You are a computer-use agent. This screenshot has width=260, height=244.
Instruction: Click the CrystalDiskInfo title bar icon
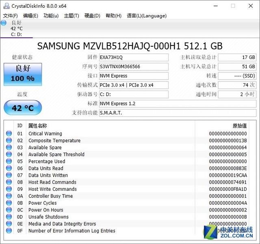6,6
